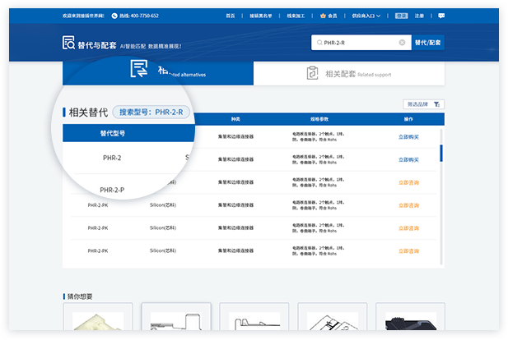The image size is (508, 340).
Task: Open the 筛选品牌 brand filter
Action: tap(423, 104)
